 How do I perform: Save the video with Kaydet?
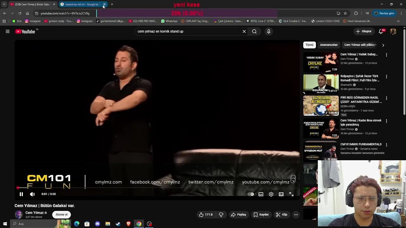[x=261, y=215]
